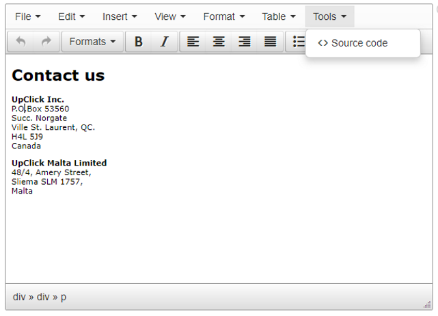Open the Format menu

pos(223,16)
